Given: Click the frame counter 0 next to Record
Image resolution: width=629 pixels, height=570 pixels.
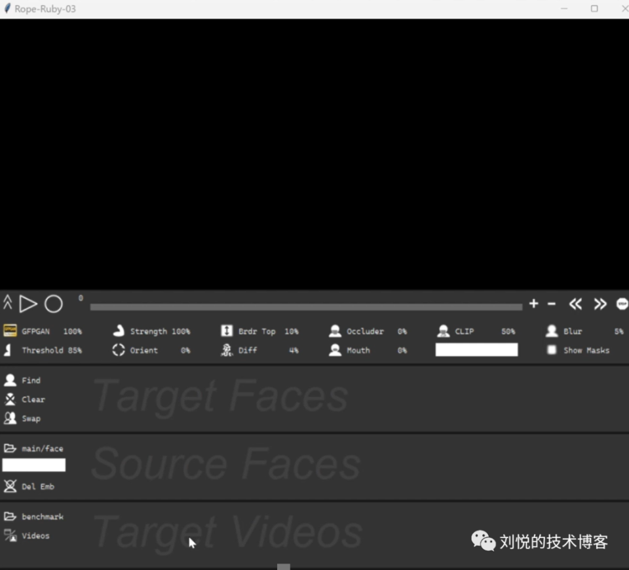Looking at the screenshot, I should coord(81,298).
